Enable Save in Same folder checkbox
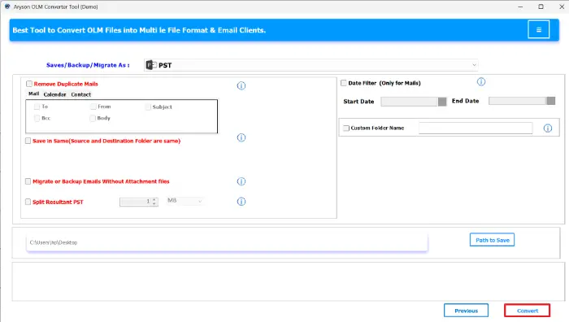The image size is (569, 322). [x=28, y=141]
